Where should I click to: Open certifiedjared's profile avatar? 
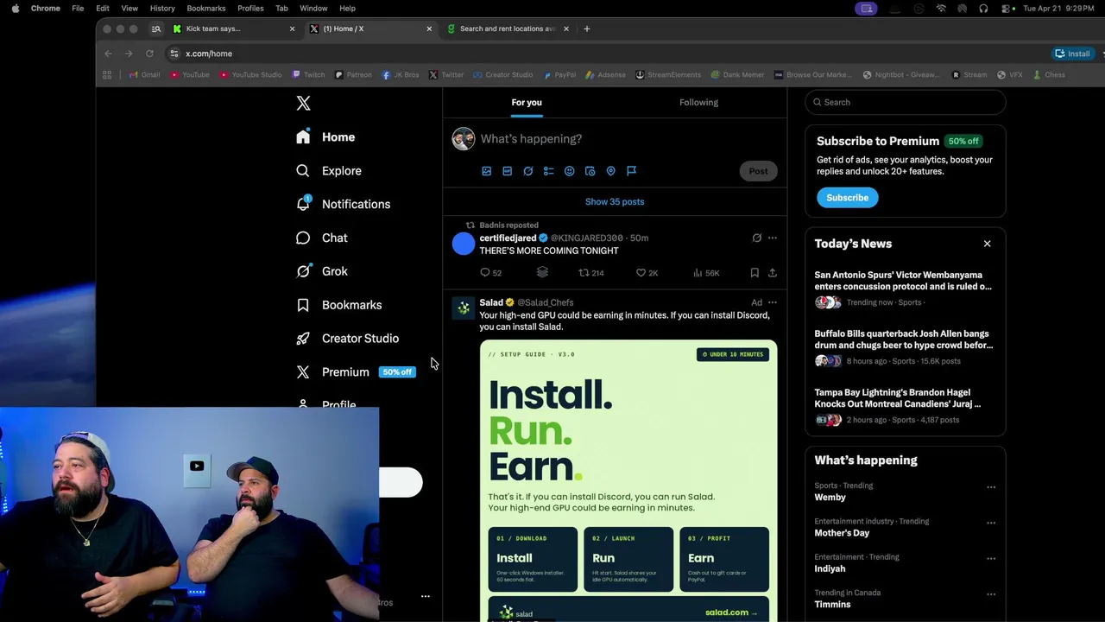tap(464, 244)
